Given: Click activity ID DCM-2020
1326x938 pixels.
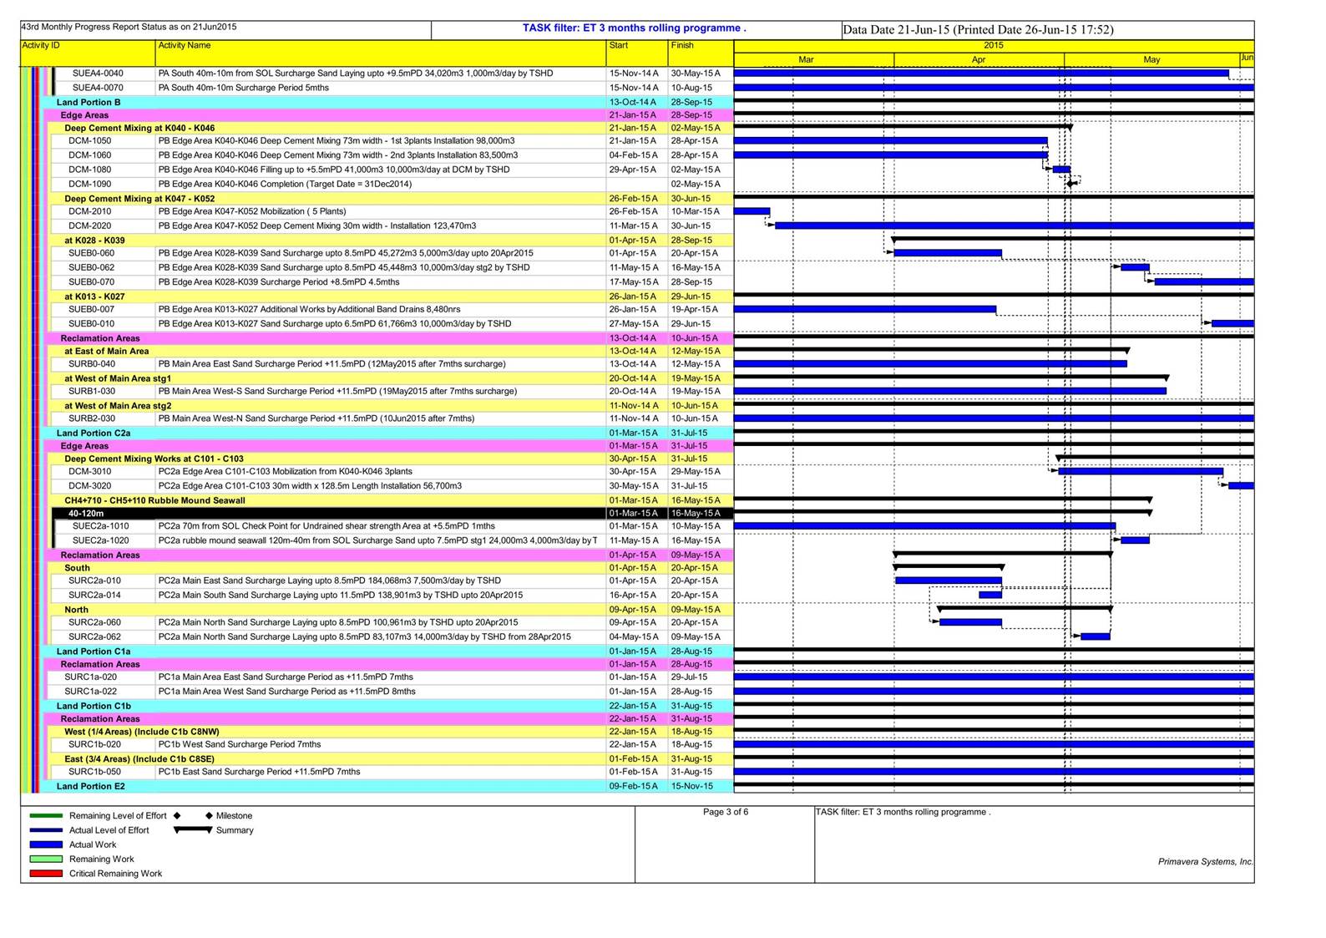Looking at the screenshot, I should click(89, 226).
